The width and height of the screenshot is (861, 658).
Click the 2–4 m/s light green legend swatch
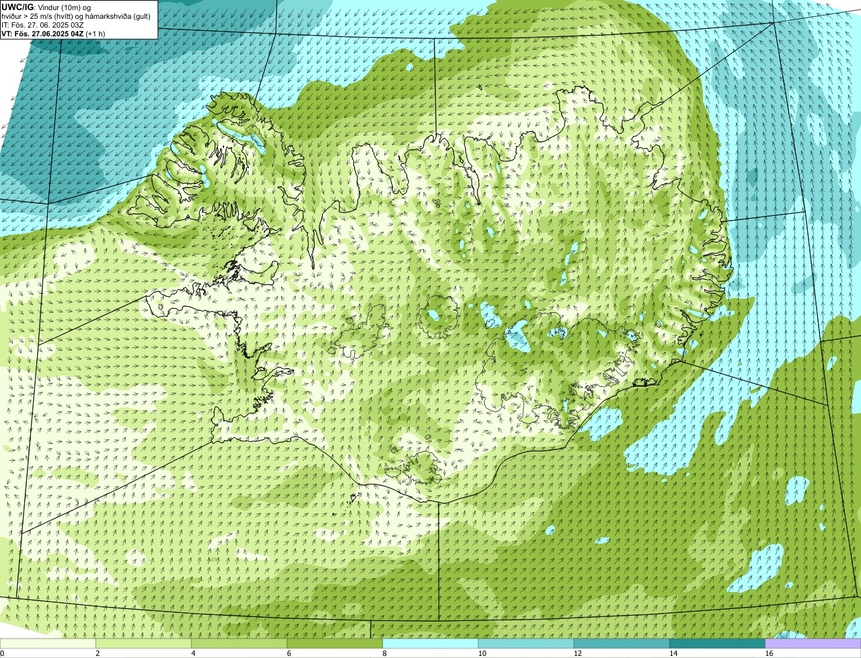[144, 643]
